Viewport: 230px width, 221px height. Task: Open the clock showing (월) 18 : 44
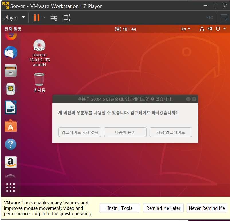125,29
